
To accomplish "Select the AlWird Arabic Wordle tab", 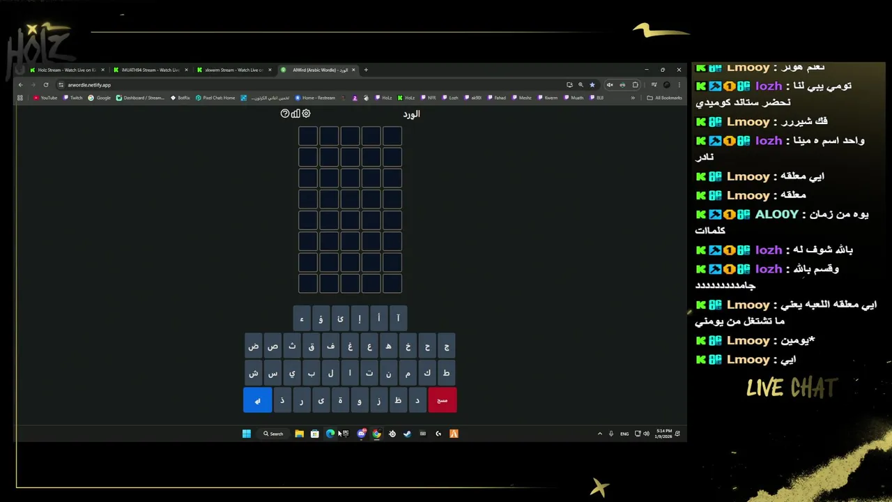I will (318, 70).
